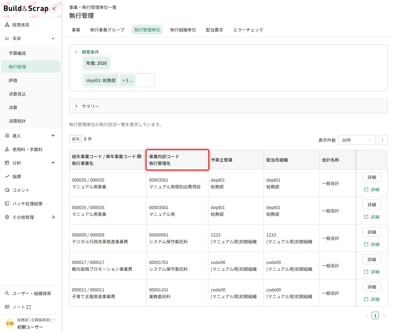Click 詳細 button for 00000901 row

[x=372, y=232]
